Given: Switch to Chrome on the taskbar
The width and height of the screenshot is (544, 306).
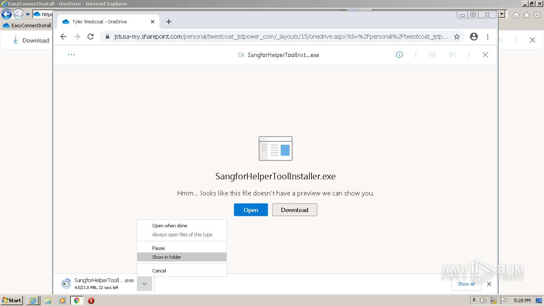Looking at the screenshot, I should [x=77, y=300].
